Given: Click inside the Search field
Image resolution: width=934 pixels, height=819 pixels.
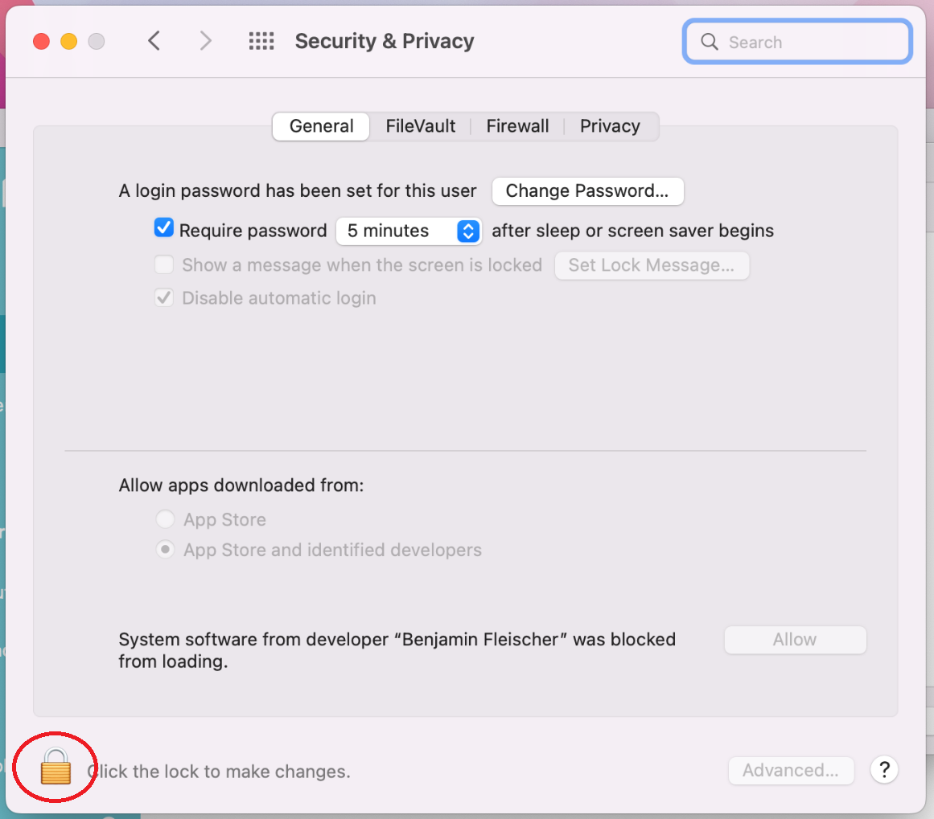Looking at the screenshot, I should (x=796, y=41).
